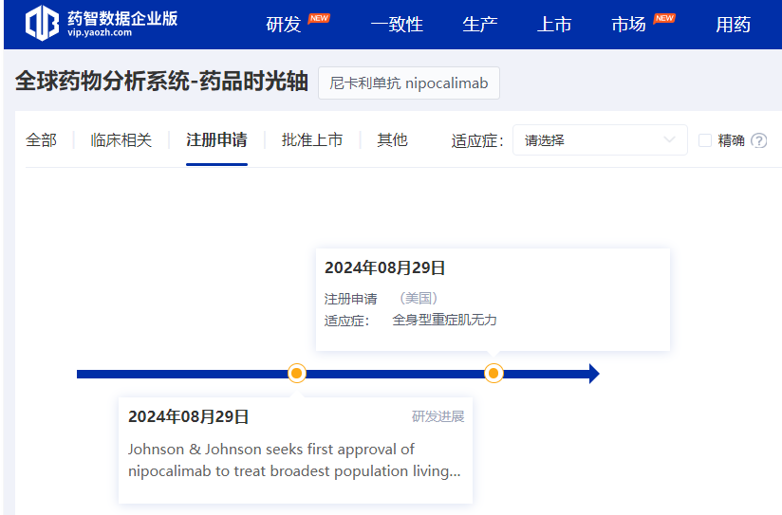The image size is (782, 515).
Task: Open the 适应症 dropdown selector
Action: click(x=600, y=140)
